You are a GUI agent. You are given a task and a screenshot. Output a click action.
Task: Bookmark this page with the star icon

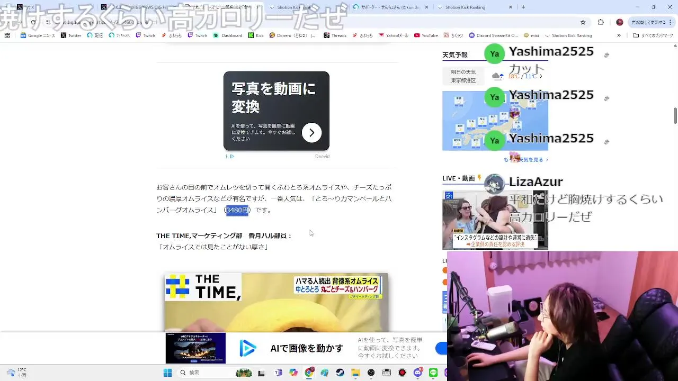[x=583, y=22]
